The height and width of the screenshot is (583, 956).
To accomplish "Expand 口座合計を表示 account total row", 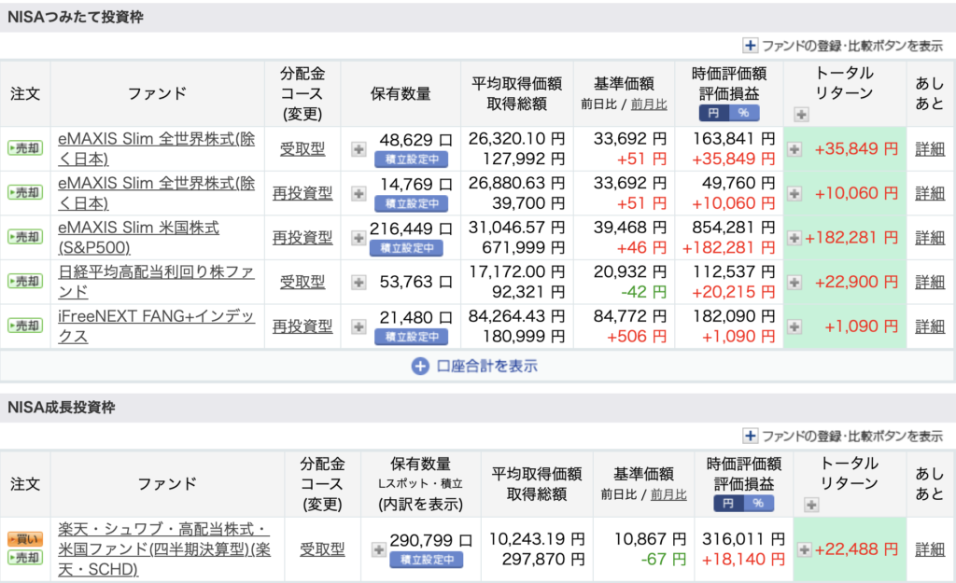I will (x=476, y=366).
